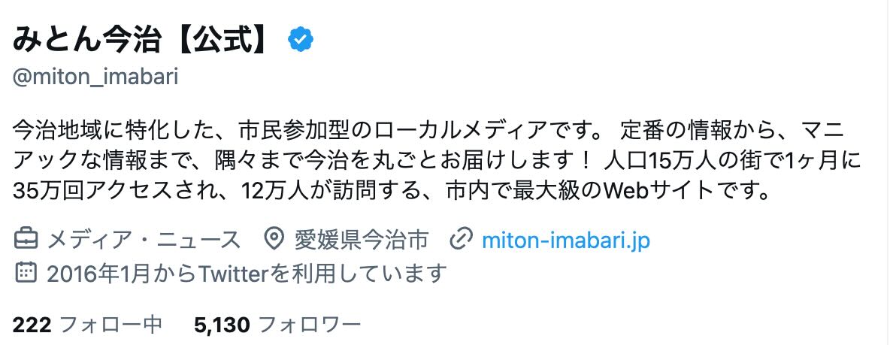
Task: Click the chain link icon
Action: point(459,240)
